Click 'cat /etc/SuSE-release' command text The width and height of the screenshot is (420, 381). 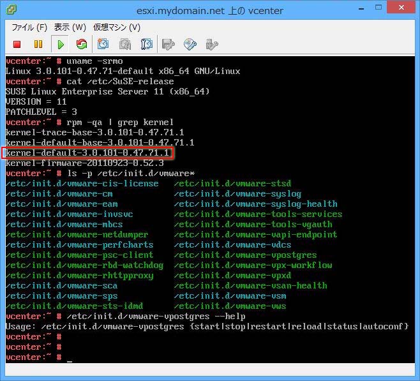point(120,82)
